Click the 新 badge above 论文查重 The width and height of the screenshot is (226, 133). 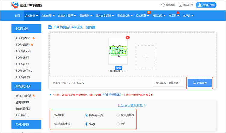click(x=149, y=12)
